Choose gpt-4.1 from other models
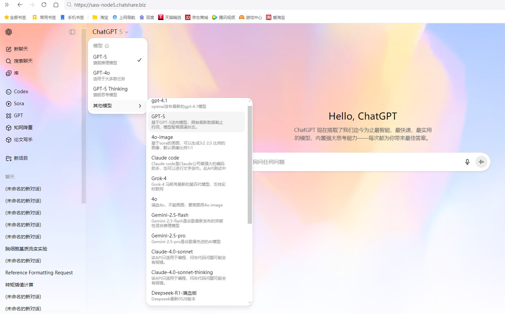Screen dimensions: 505x314 196,104
